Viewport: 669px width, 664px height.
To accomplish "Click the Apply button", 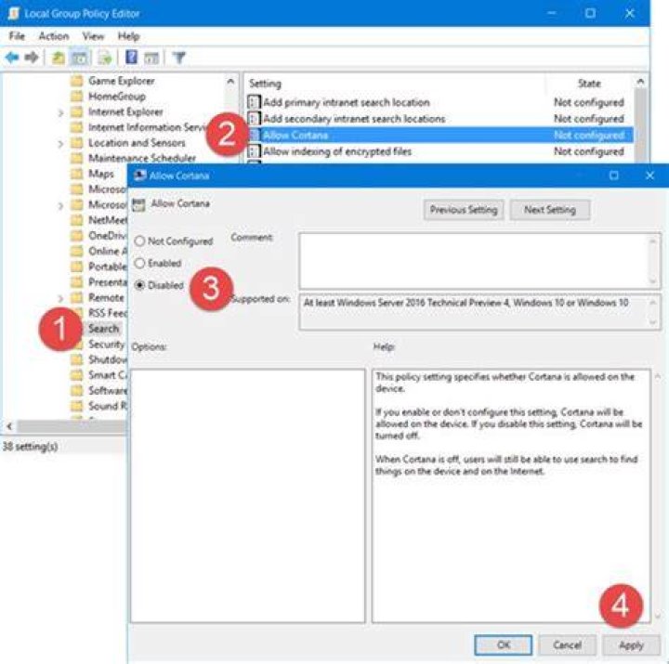I will click(x=631, y=644).
